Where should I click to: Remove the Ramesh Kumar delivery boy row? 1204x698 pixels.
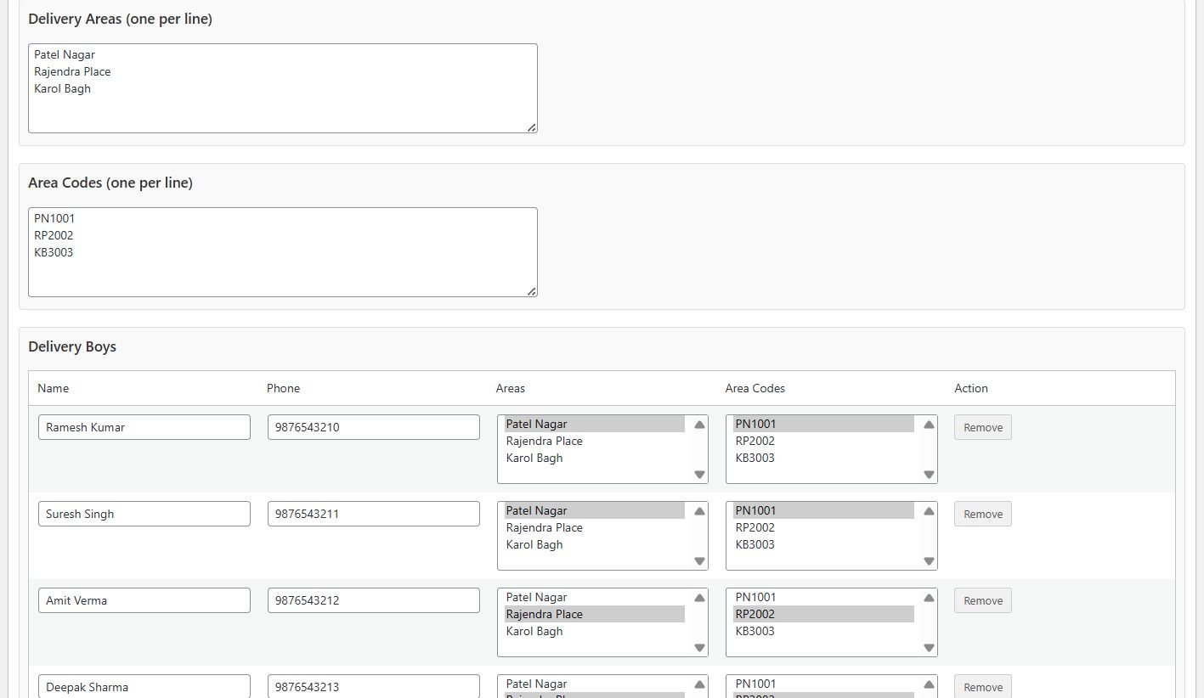coord(982,428)
